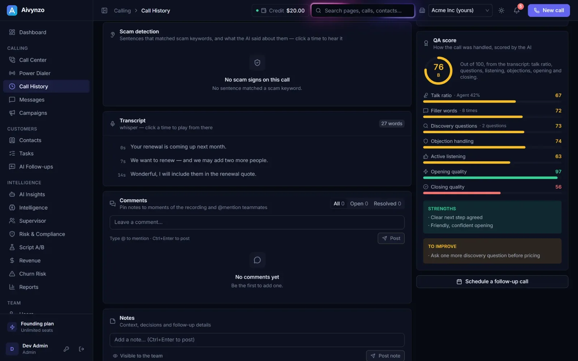Viewport: 578px width, 361px height.
Task: Play transcript line at 14s
Action: point(121,175)
